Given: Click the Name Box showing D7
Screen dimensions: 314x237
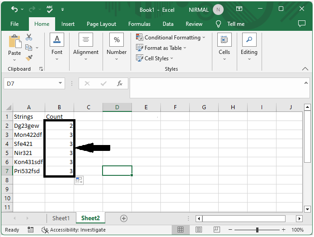Looking at the screenshot, I should [x=31, y=83].
